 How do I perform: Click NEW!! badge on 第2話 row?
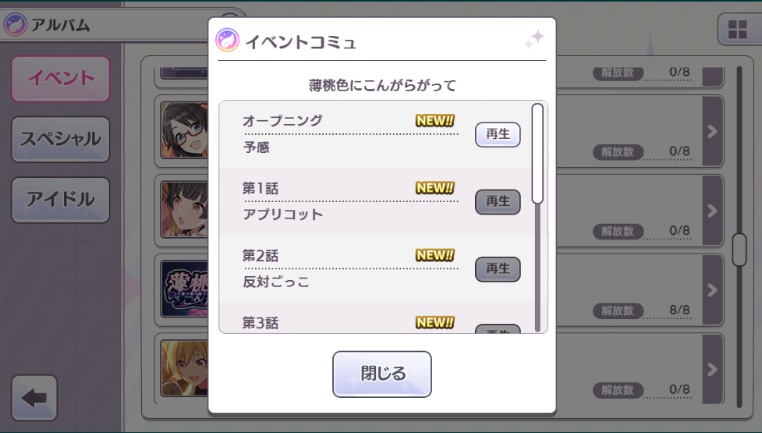[x=435, y=254]
